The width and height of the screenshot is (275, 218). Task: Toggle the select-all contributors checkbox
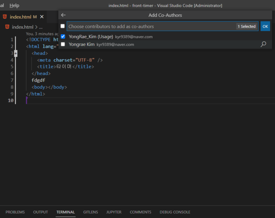[x=63, y=26]
